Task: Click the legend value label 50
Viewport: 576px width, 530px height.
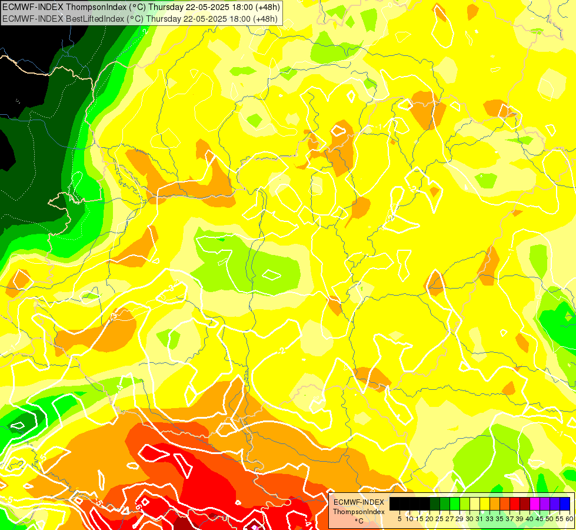Action: (550, 519)
